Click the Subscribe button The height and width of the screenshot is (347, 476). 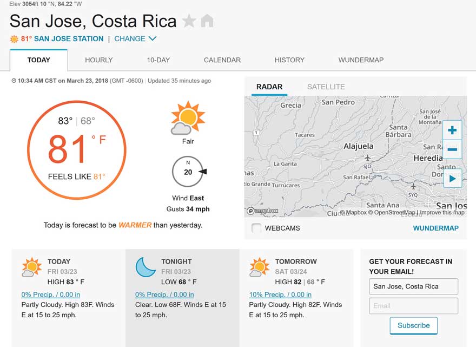coord(413,325)
